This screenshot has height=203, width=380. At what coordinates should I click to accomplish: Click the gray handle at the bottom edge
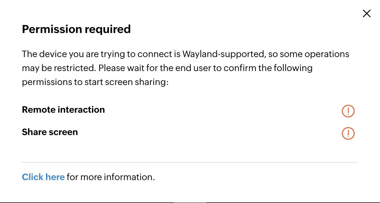[x=190, y=202]
